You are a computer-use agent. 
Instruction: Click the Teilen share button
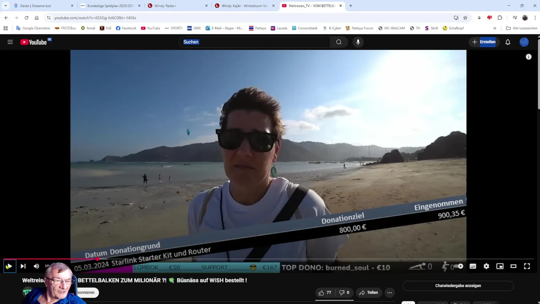point(368,293)
